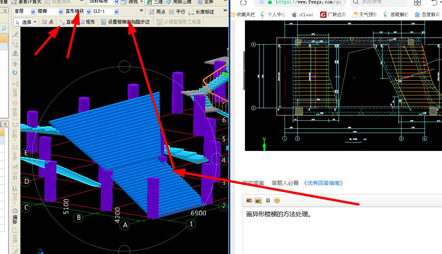442x254 pixels.
Task: Open the iCloud bookmark
Action: point(302,14)
